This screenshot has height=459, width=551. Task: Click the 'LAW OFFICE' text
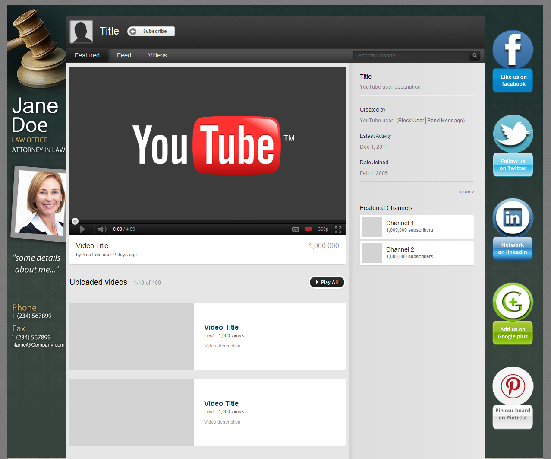(x=29, y=140)
